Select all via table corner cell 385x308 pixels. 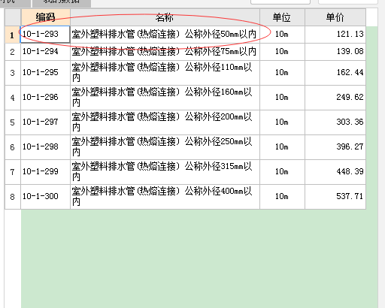click(13, 17)
